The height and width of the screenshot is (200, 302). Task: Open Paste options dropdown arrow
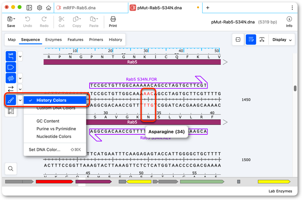(97, 19)
